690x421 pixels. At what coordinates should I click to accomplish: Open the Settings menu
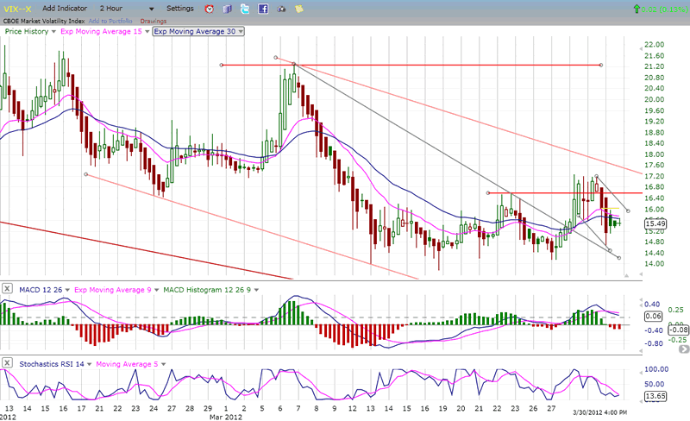click(180, 9)
